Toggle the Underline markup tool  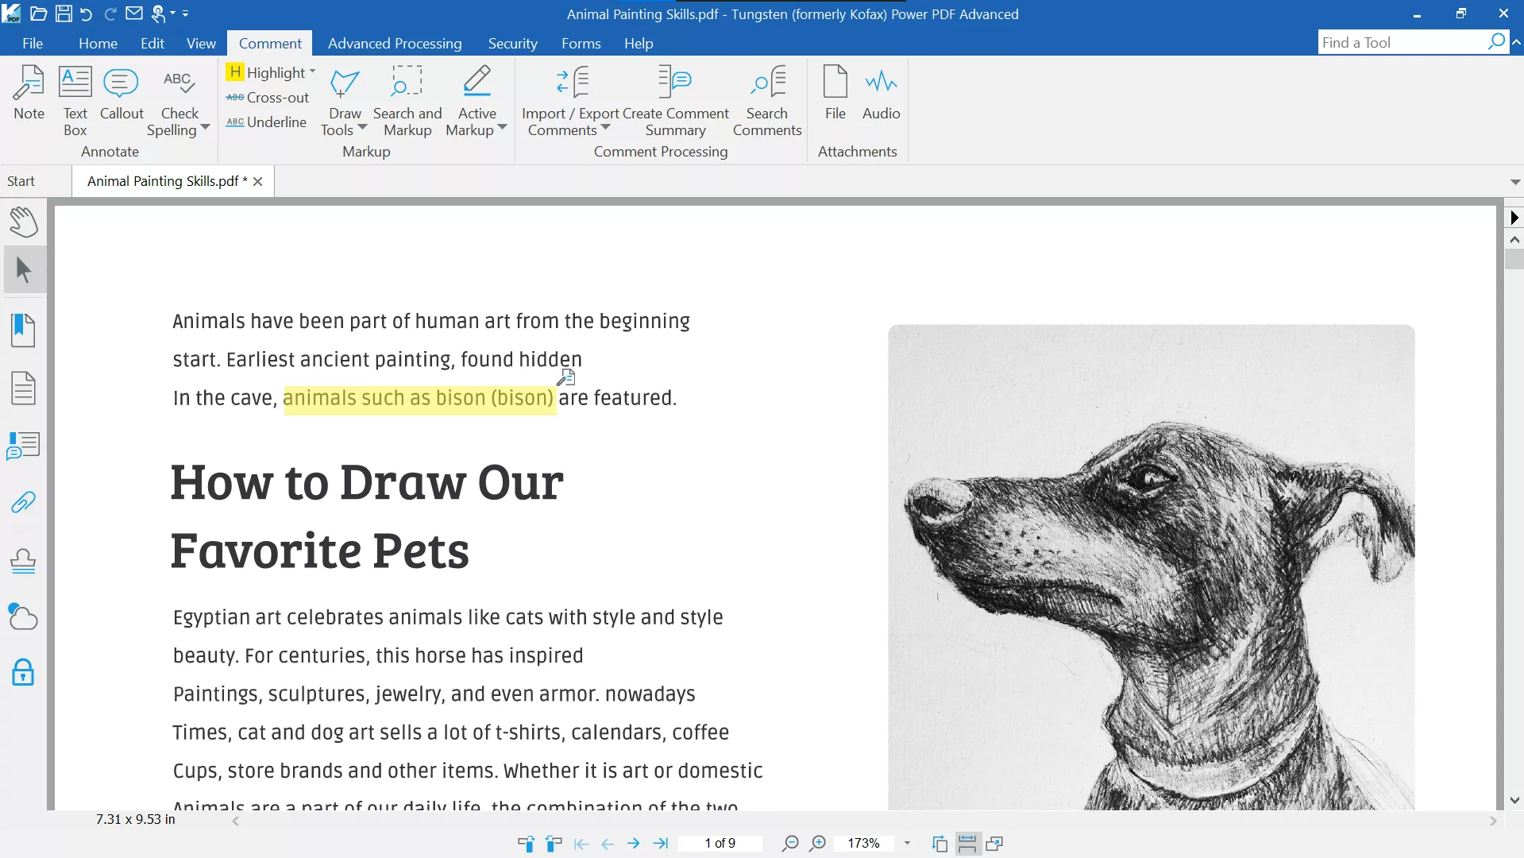click(x=267, y=122)
